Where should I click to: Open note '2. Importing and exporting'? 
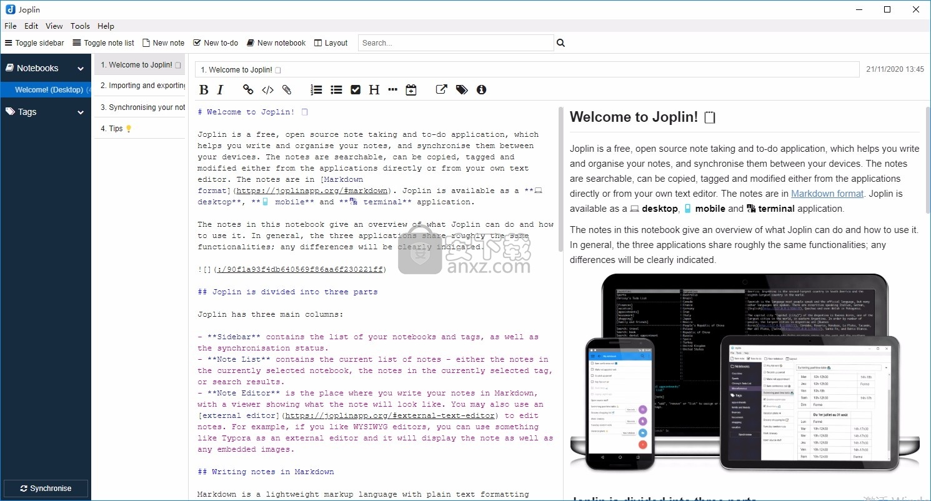pos(140,86)
